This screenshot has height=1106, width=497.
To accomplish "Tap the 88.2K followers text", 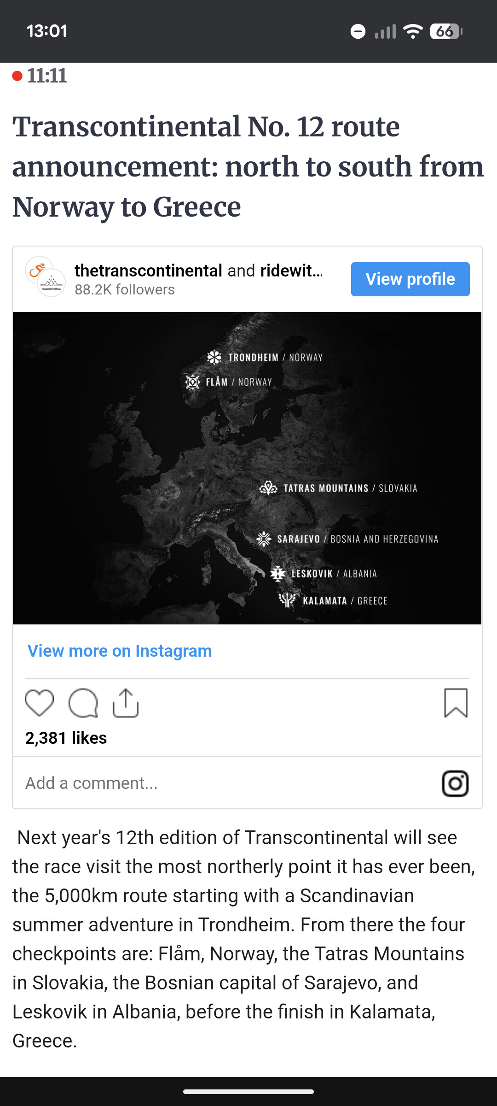I will (125, 290).
